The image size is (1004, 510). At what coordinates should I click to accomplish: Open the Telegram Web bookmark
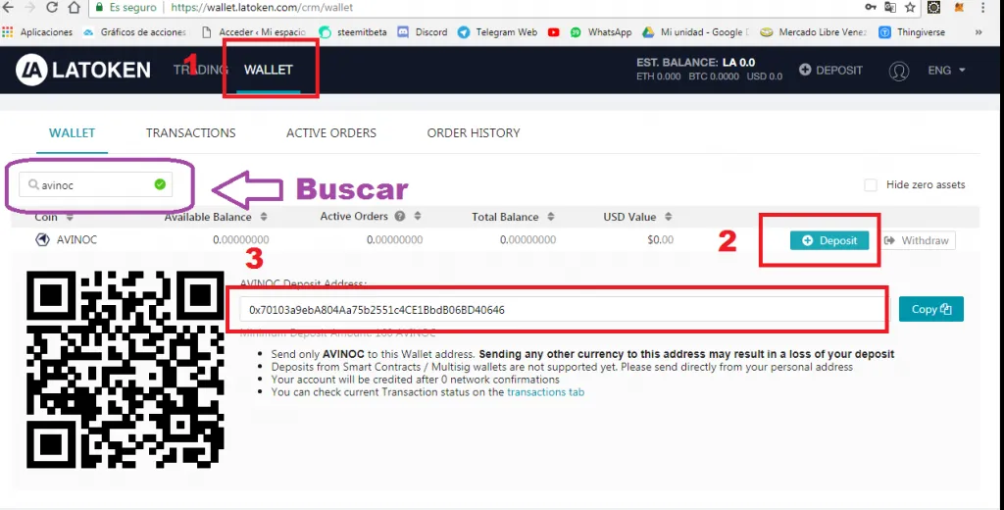tap(497, 32)
